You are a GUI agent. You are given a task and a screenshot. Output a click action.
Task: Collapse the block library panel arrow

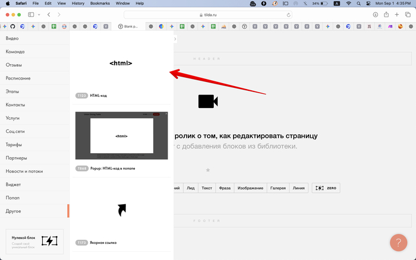175,39
